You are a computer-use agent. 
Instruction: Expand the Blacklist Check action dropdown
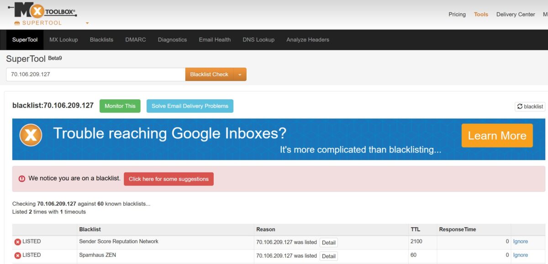pyautogui.click(x=240, y=74)
